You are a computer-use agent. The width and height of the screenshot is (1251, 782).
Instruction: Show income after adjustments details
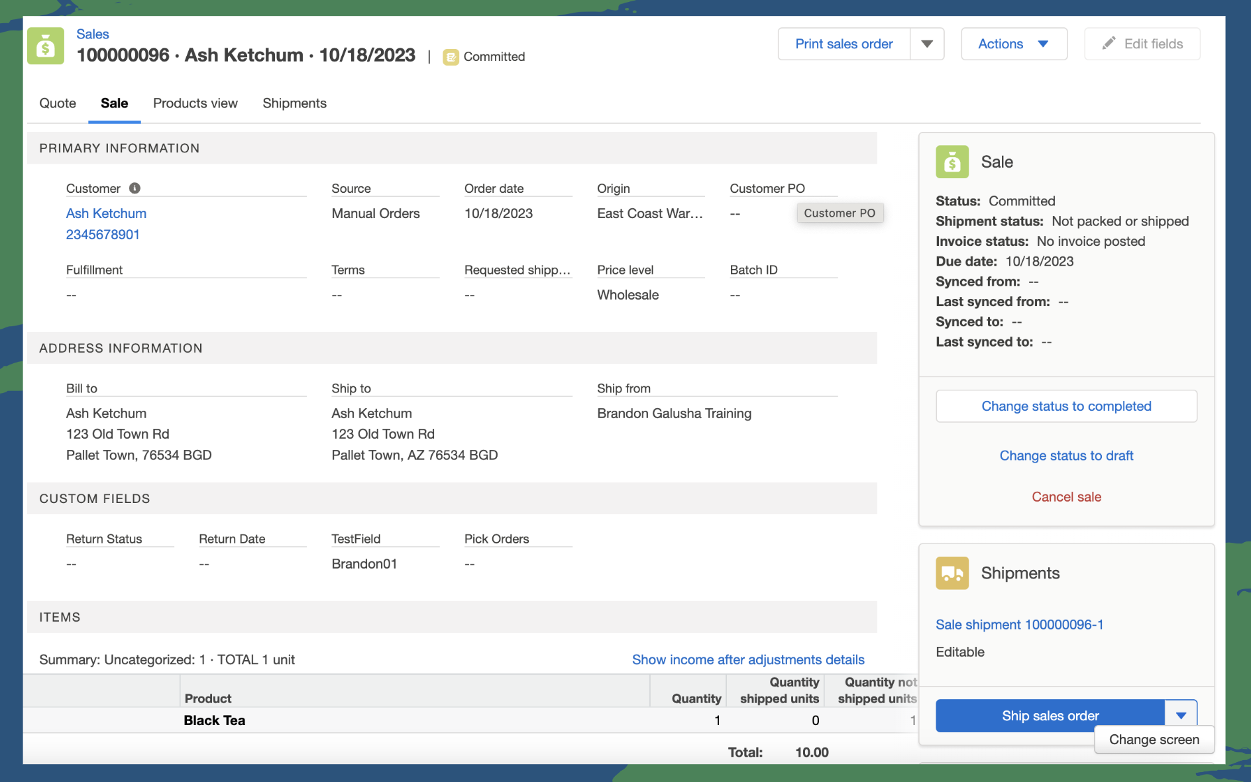pos(748,660)
